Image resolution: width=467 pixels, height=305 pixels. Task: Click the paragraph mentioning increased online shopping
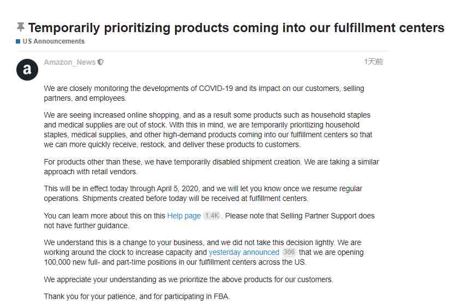[208, 130]
